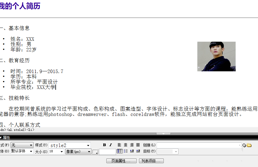This screenshot has height=167, width=258.
Task: Browse for link file with folder icon
Action: pos(249,145)
